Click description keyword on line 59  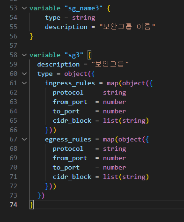click(x=59, y=65)
